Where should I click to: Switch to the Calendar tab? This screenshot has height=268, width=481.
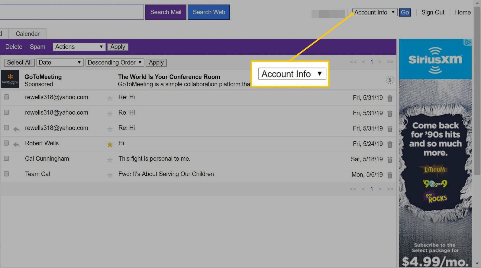(27, 34)
